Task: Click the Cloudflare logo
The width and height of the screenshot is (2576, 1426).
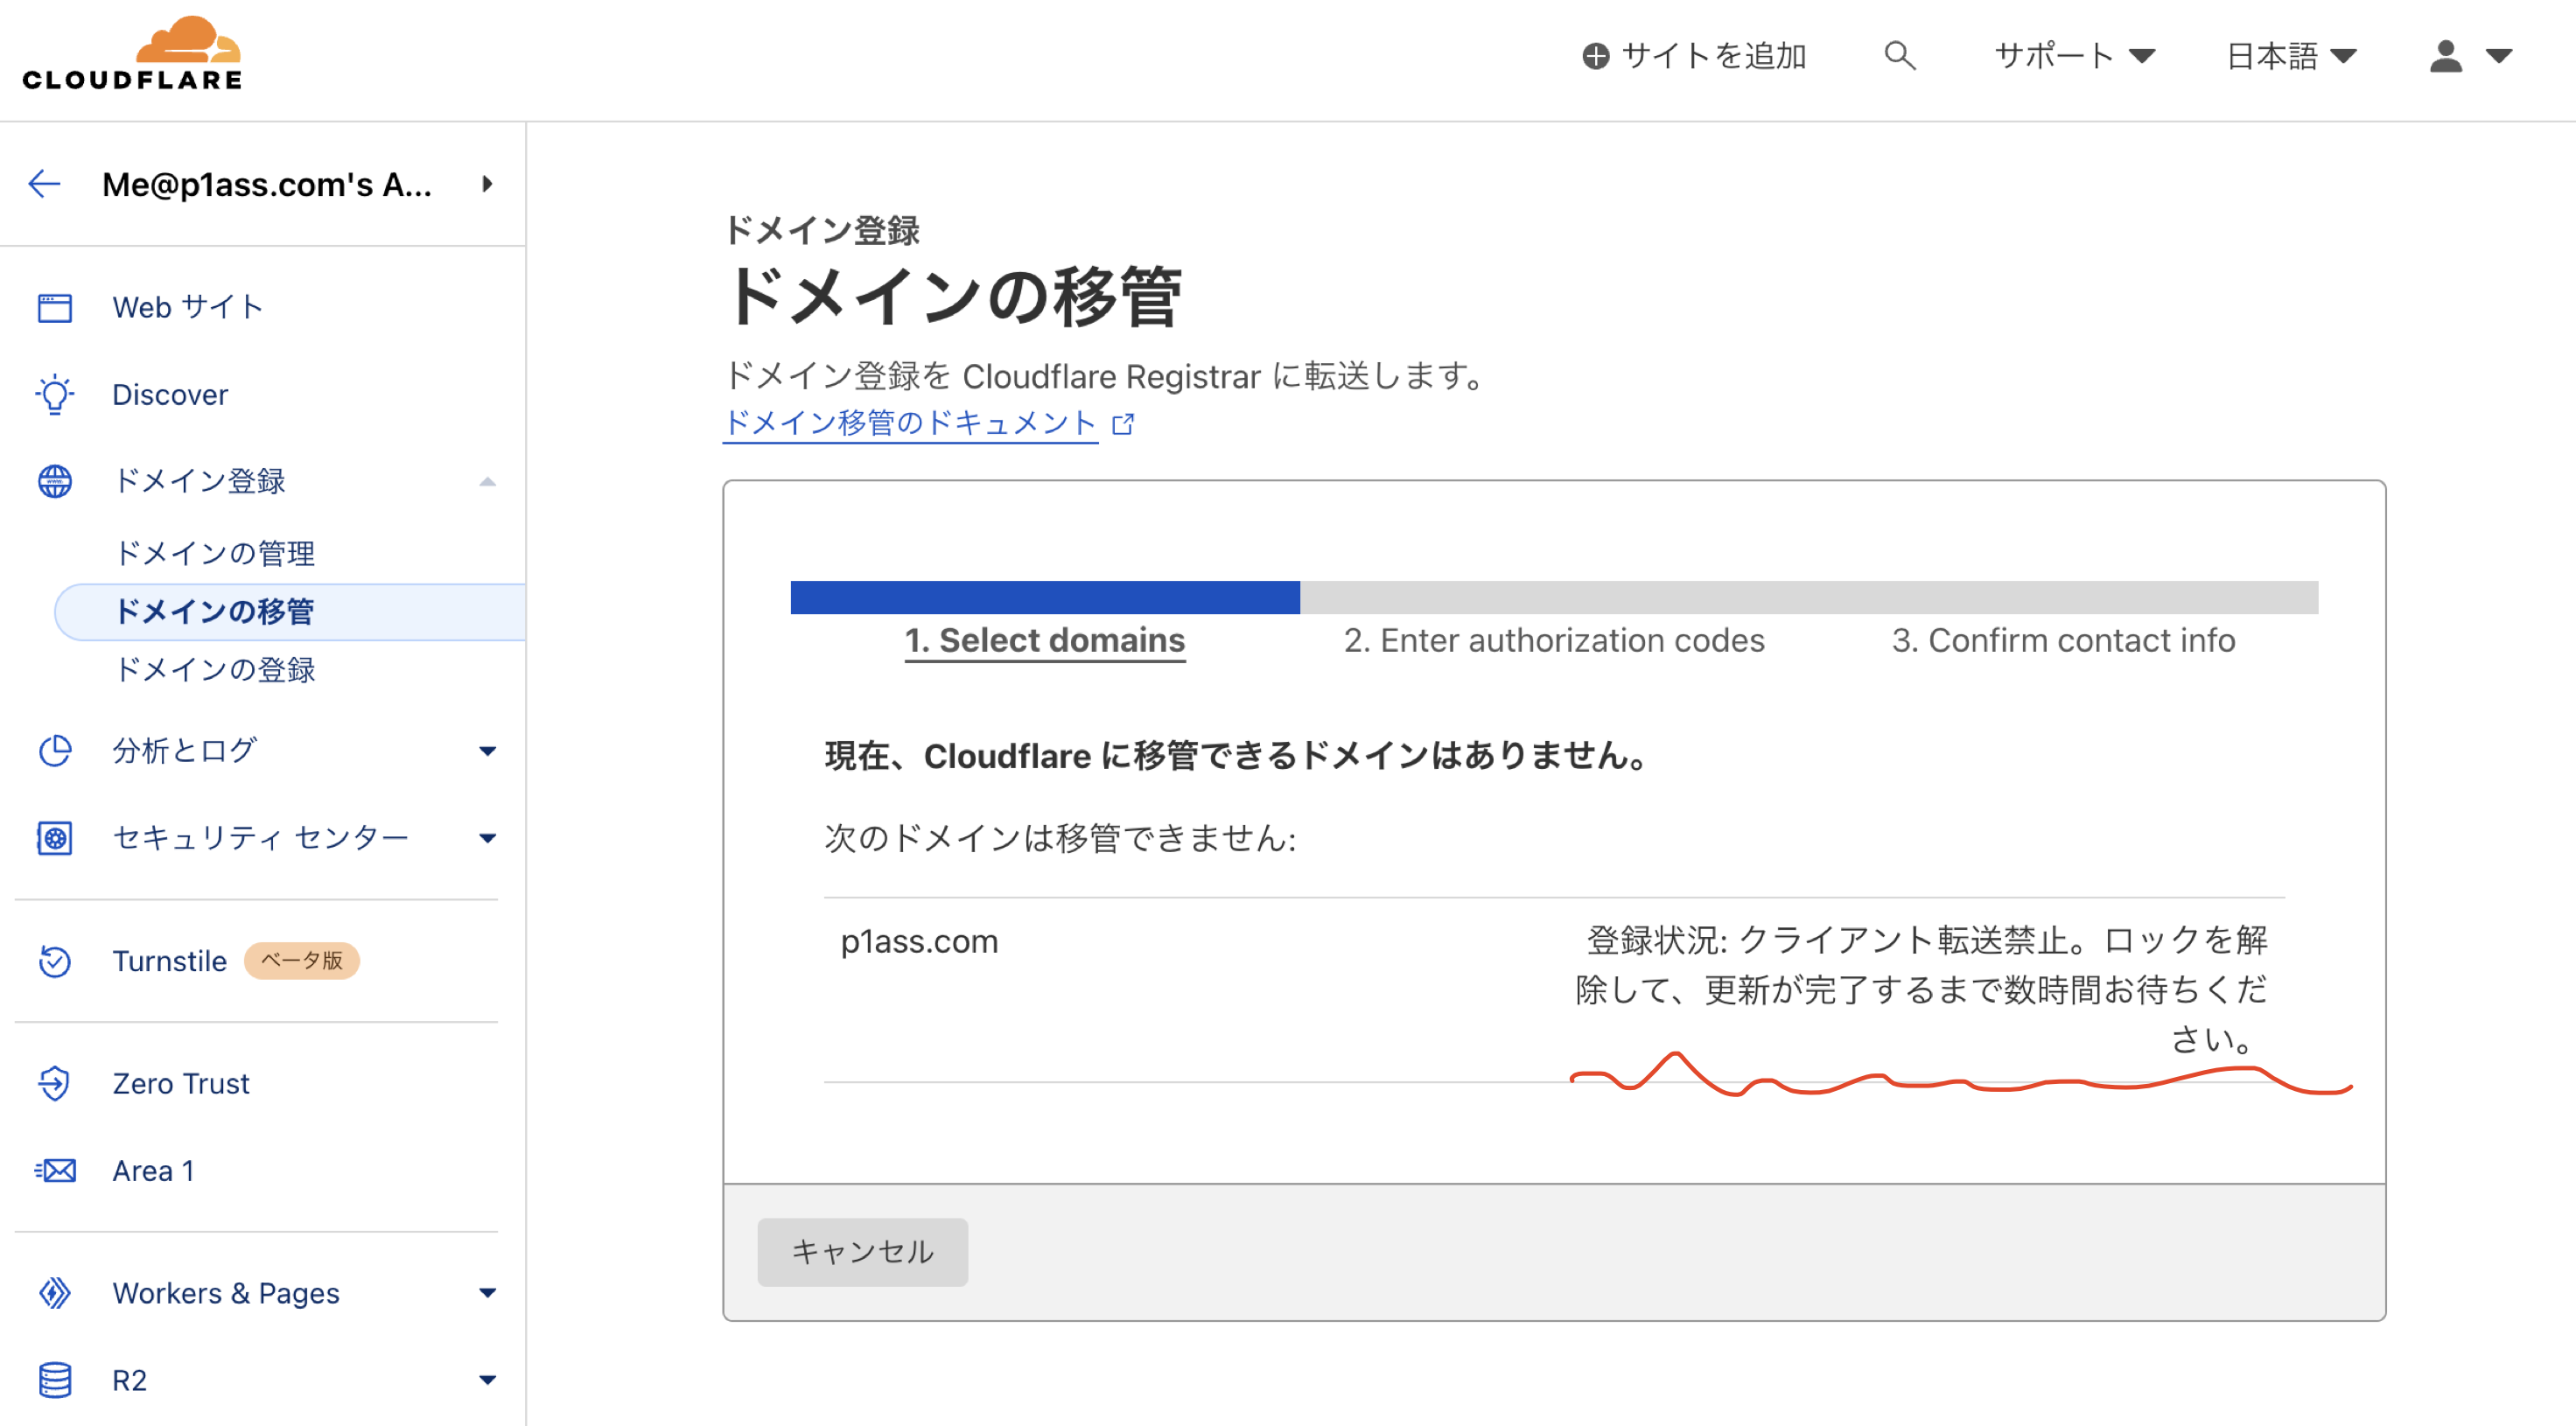Action: tap(132, 55)
